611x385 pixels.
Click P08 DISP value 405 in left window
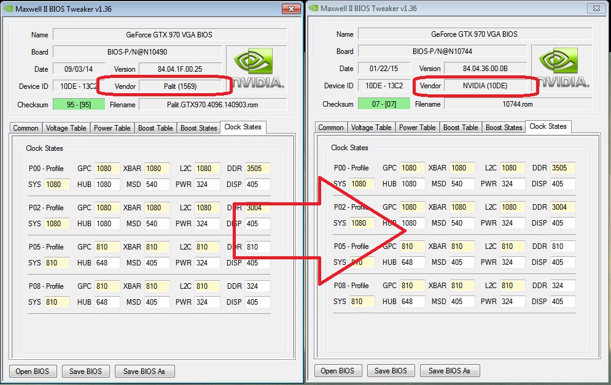point(257,302)
